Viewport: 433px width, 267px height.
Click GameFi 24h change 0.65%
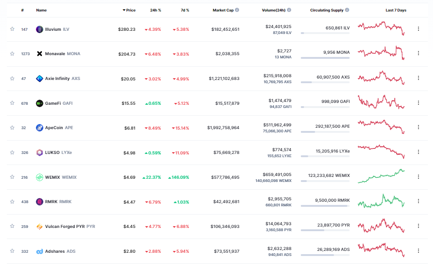click(x=153, y=103)
